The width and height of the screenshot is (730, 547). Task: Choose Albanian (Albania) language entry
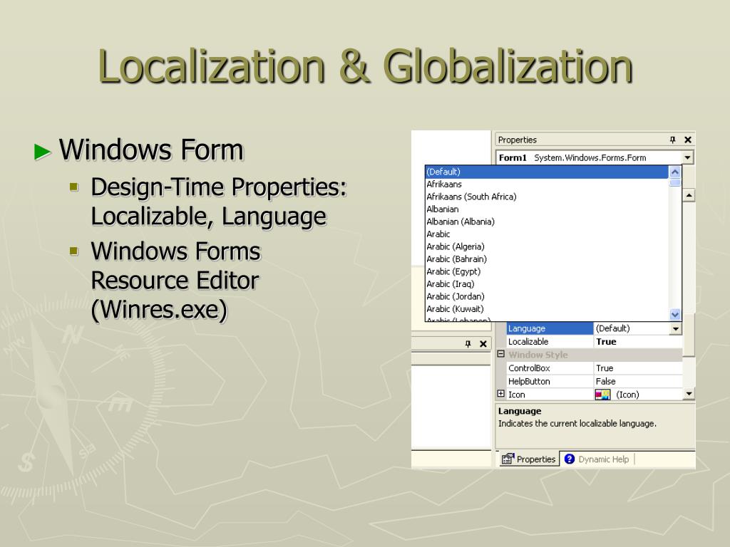coord(547,222)
